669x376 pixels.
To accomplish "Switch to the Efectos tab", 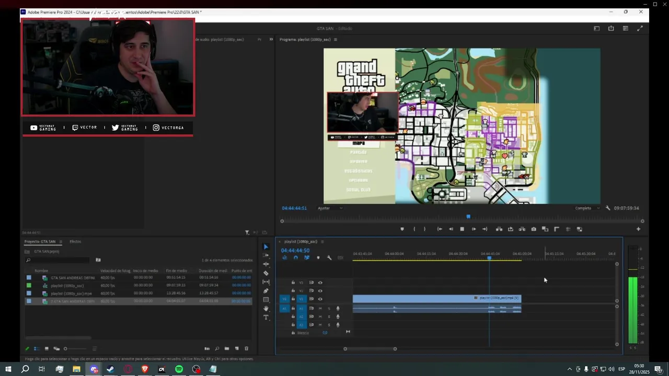I will click(75, 241).
